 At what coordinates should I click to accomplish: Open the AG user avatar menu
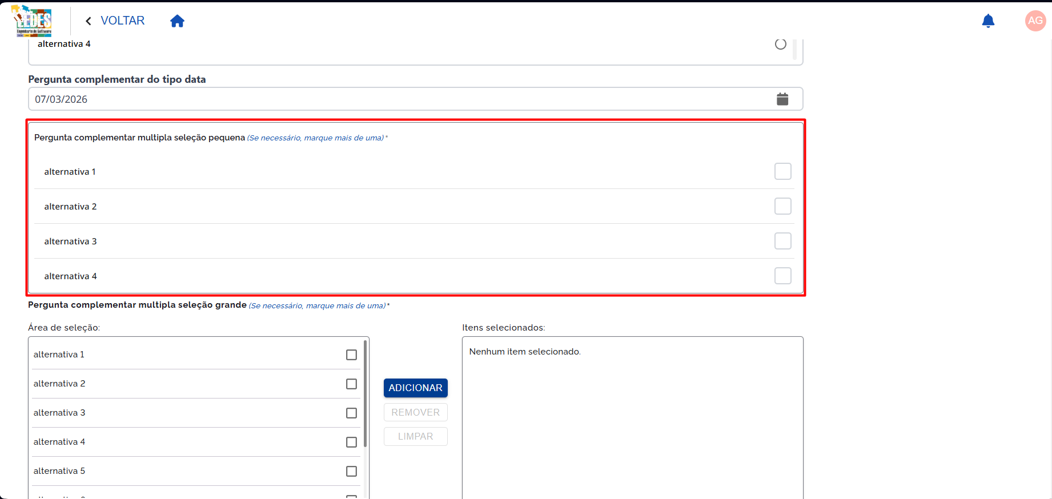[1035, 21]
